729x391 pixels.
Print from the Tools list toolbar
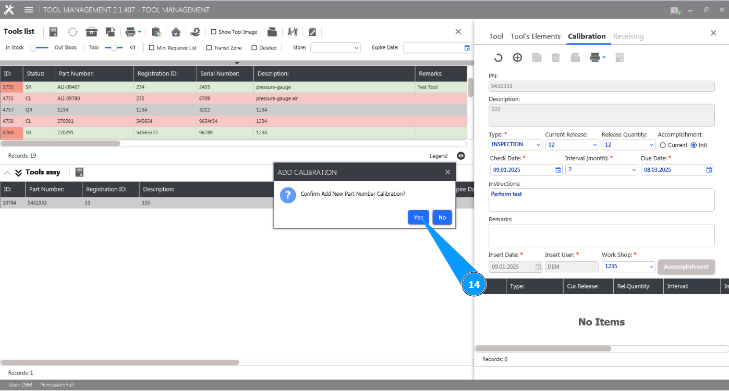tap(130, 32)
